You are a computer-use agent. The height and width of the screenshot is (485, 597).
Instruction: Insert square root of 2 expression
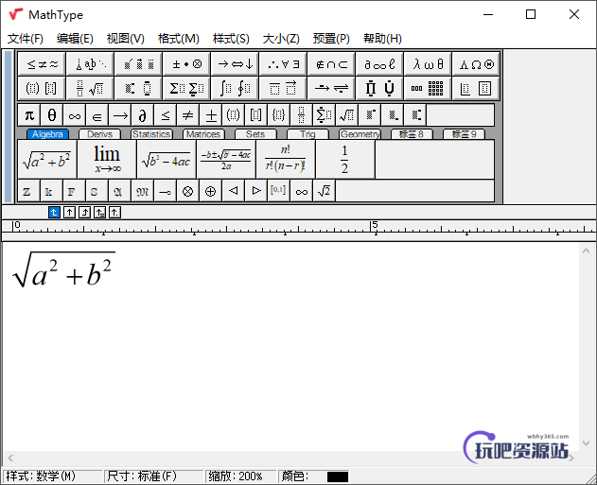pyautogui.click(x=324, y=191)
